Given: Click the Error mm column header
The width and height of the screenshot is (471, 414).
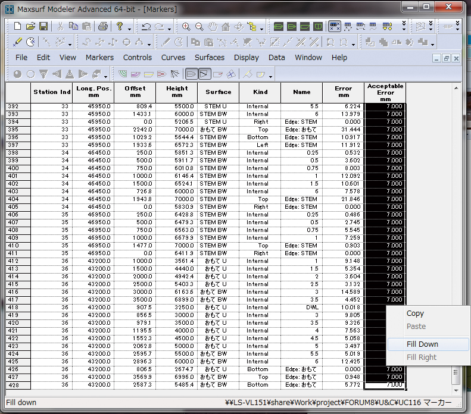Looking at the screenshot, I should (344, 92).
